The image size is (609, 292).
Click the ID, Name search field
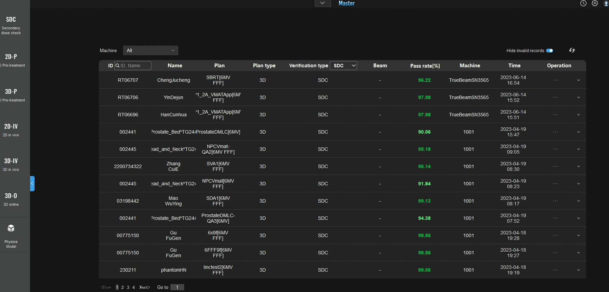tap(135, 66)
